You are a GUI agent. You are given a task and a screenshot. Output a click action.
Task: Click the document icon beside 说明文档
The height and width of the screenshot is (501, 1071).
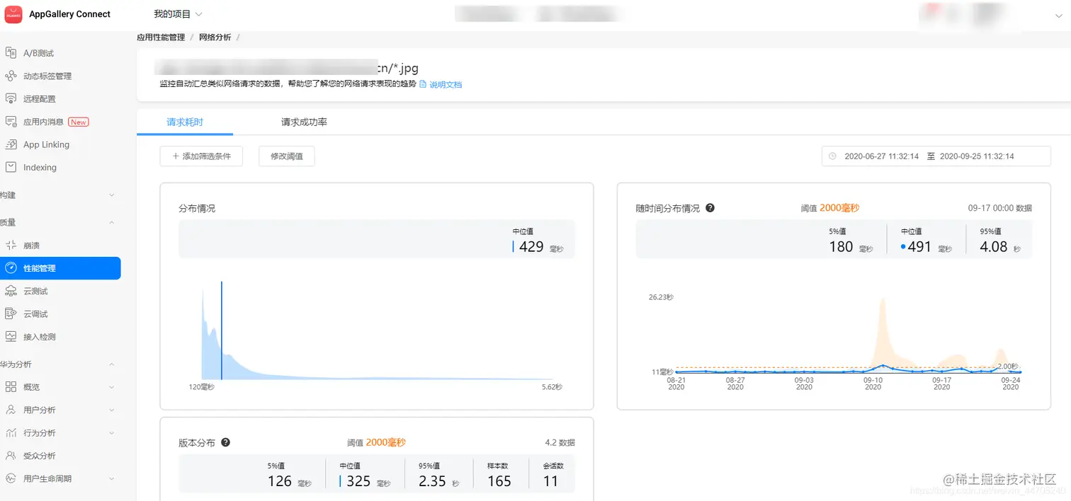(423, 84)
